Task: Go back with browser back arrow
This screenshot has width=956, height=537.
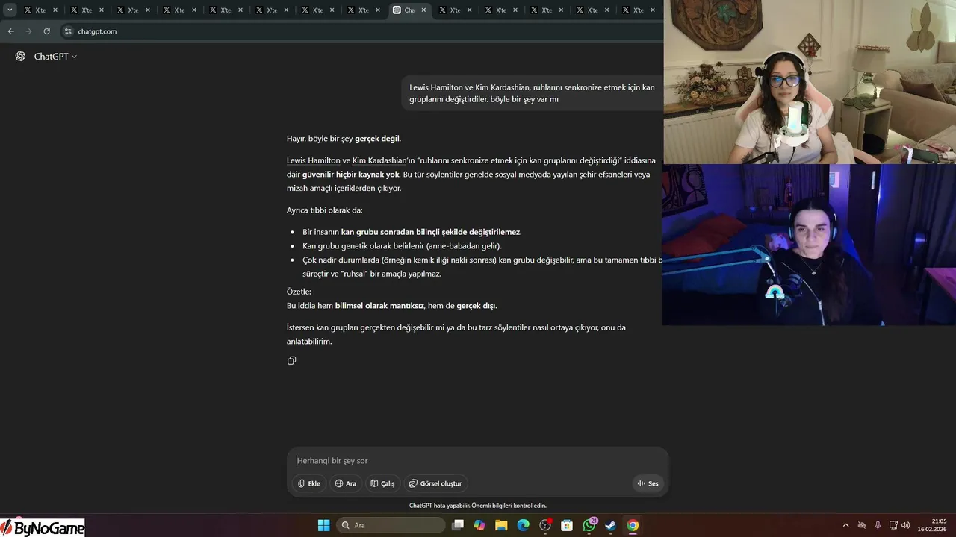Action: click(x=10, y=31)
